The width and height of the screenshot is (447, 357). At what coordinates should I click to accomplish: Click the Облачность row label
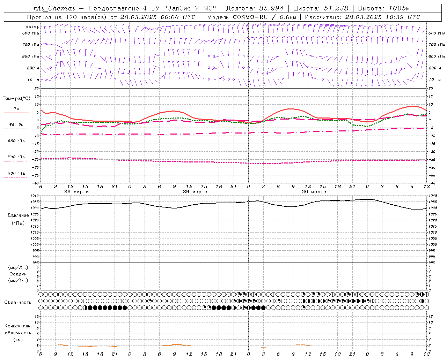pyautogui.click(x=18, y=303)
